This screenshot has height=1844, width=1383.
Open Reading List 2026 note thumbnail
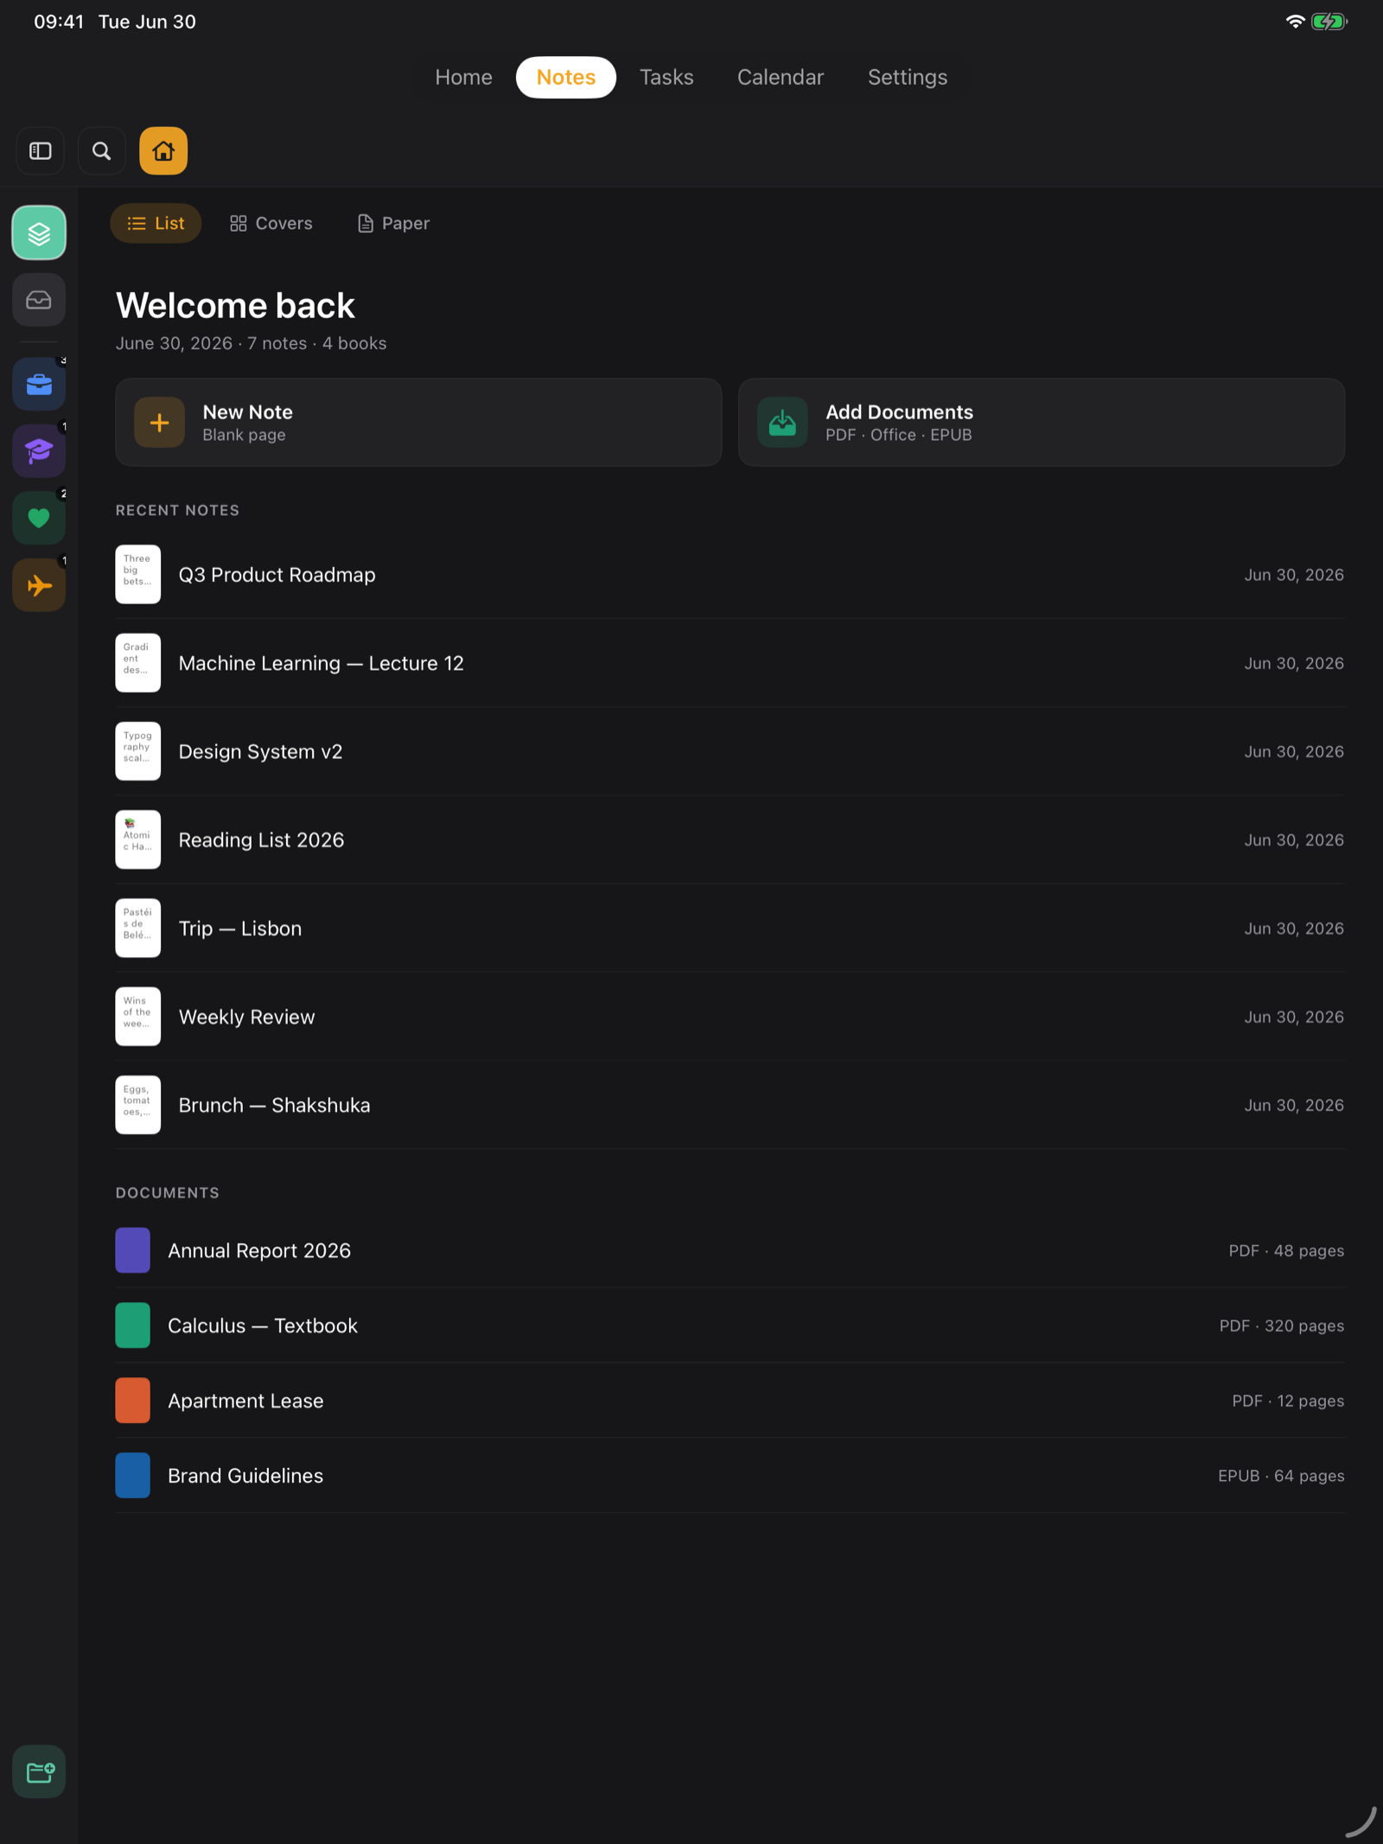[138, 839]
